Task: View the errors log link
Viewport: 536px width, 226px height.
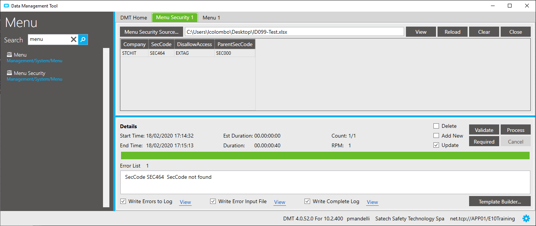Action: click(185, 202)
